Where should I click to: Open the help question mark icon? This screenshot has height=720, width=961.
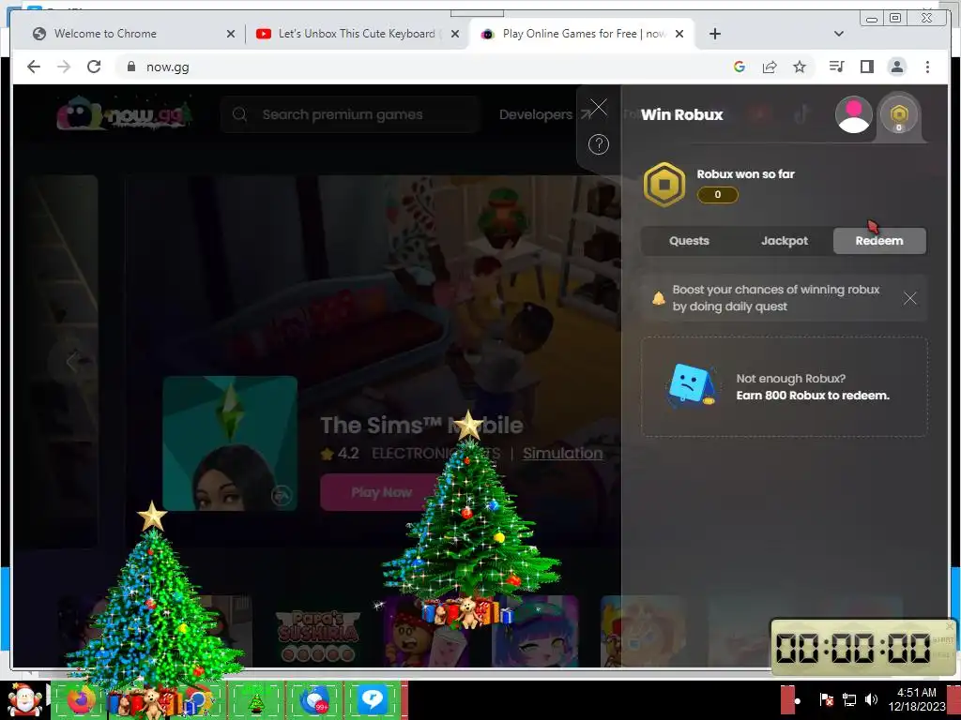[598, 144]
